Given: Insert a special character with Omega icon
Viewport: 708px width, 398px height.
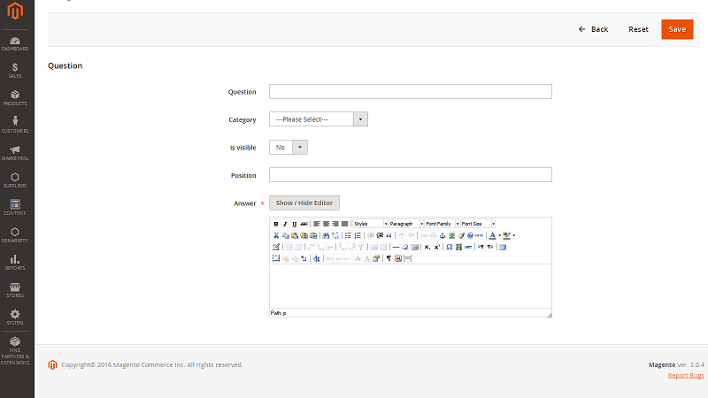Looking at the screenshot, I should point(449,247).
